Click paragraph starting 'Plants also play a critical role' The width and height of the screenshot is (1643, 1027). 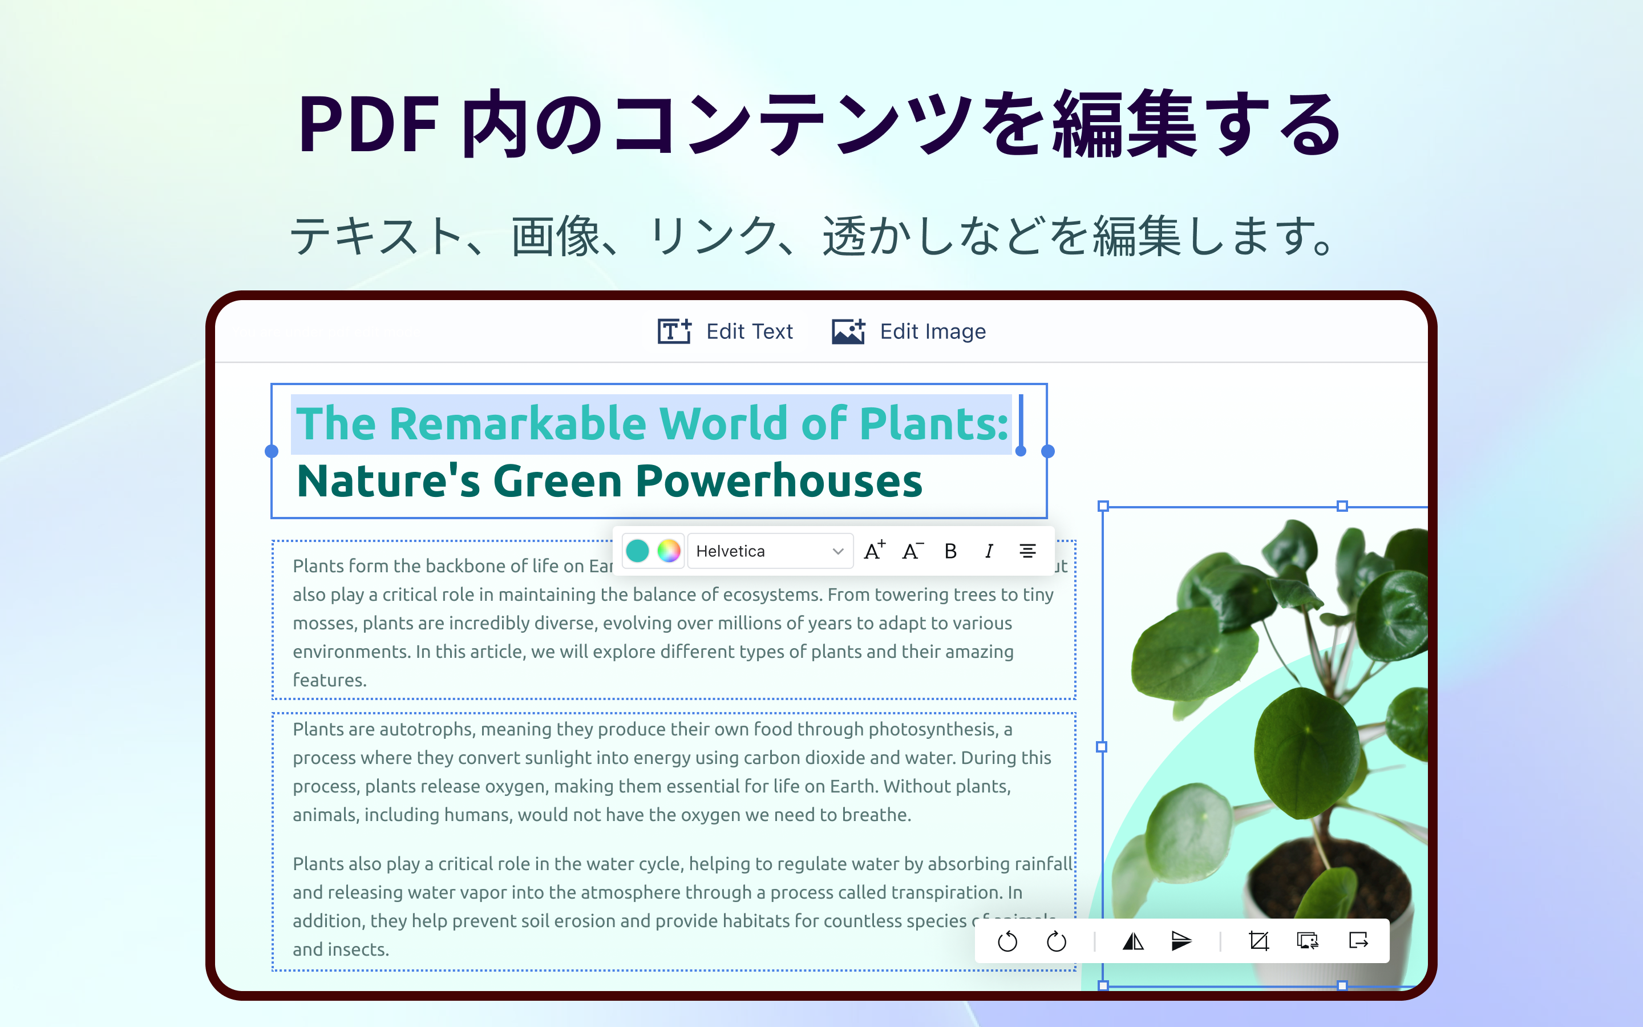pyautogui.click(x=682, y=906)
